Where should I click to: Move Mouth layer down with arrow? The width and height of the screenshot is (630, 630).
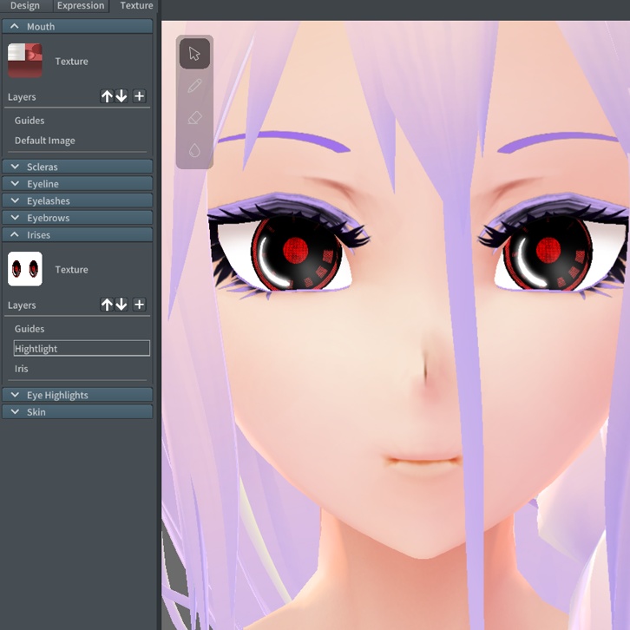pos(121,96)
